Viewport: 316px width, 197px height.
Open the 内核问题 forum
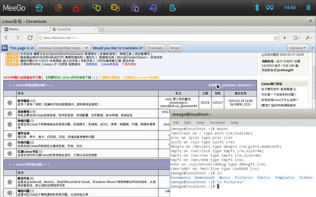[x=24, y=142]
